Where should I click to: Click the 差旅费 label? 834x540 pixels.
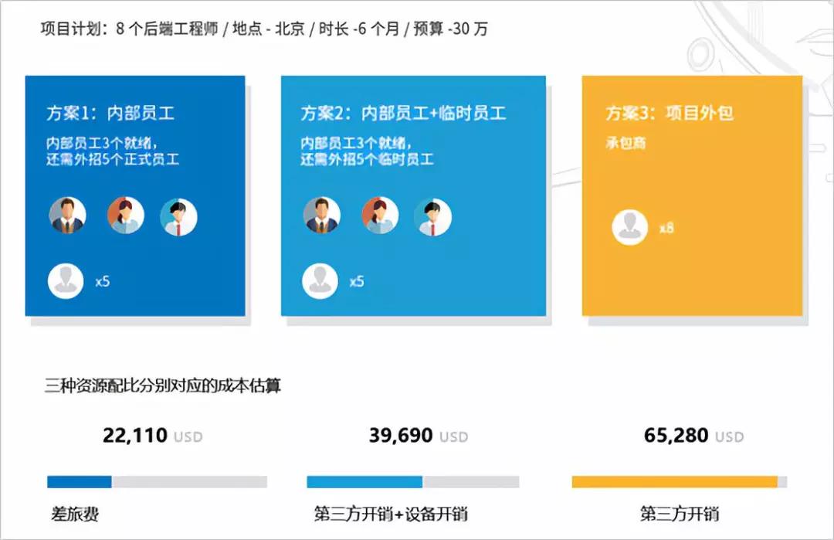[x=75, y=514]
